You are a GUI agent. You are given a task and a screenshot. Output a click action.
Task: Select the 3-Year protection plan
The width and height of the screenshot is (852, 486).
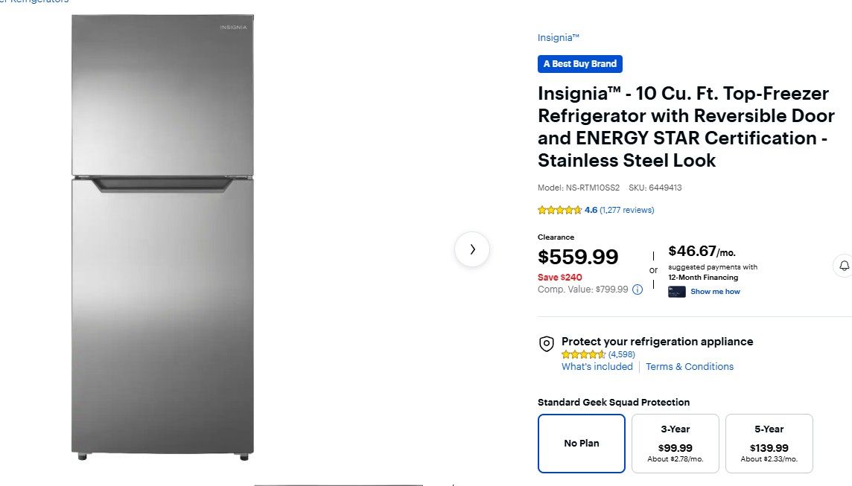675,443
